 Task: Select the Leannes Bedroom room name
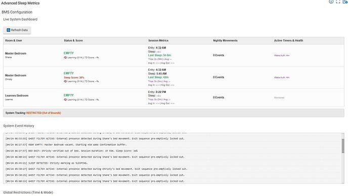[17, 95]
